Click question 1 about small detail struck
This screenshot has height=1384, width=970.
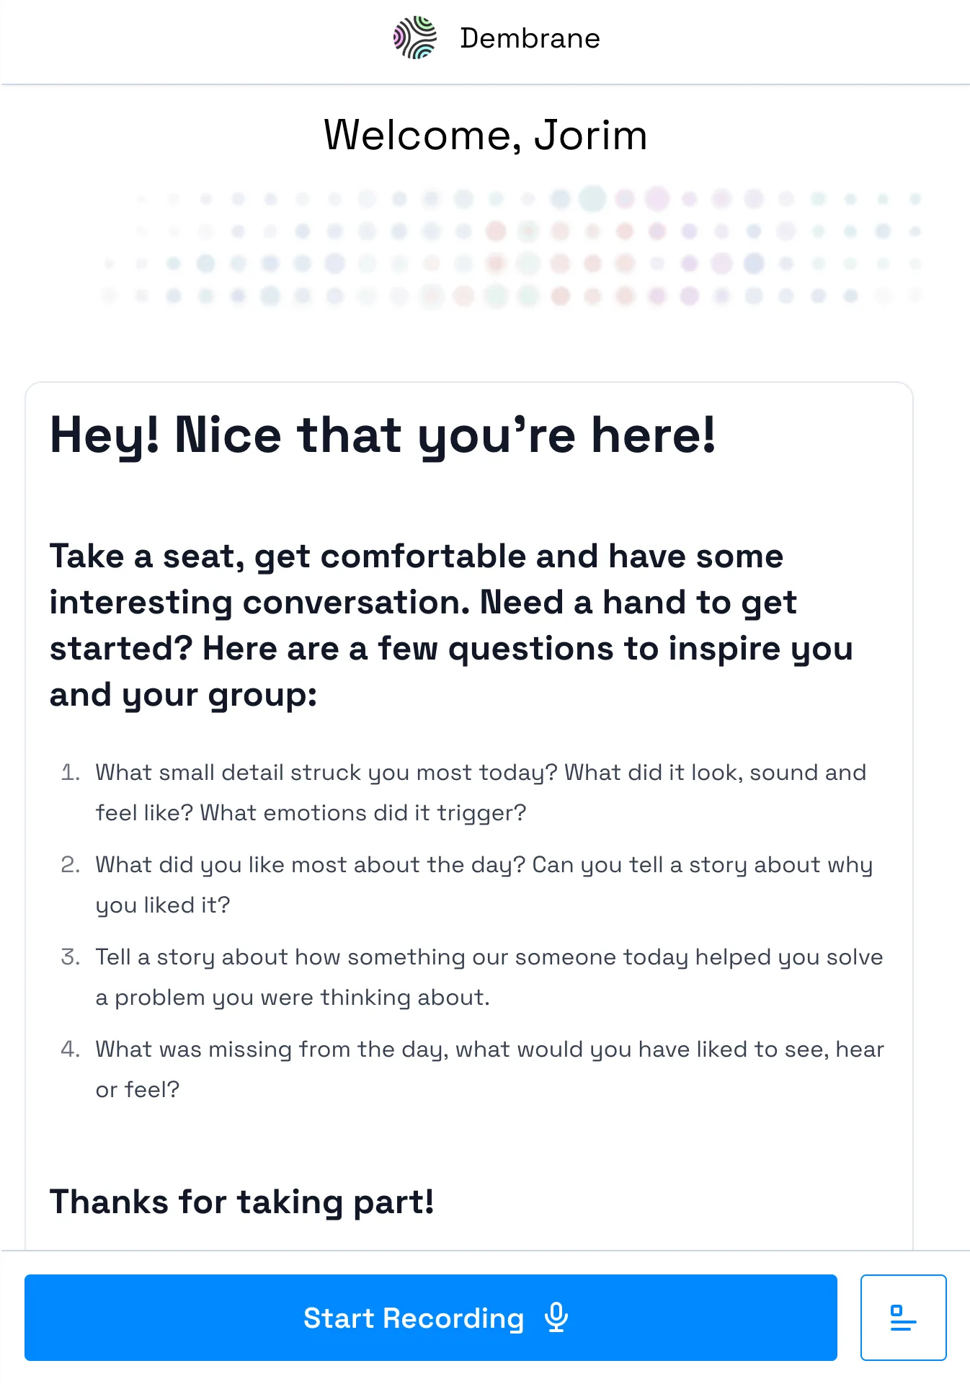tap(481, 792)
